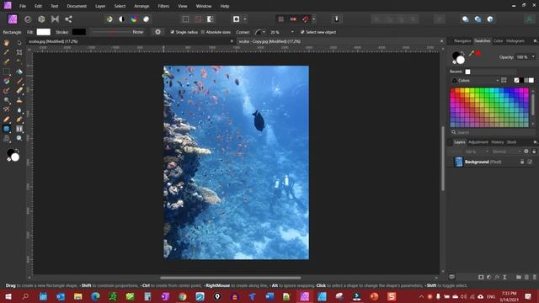
Task: Open the swatches Opacity 100 % dropdown
Action: [533, 57]
